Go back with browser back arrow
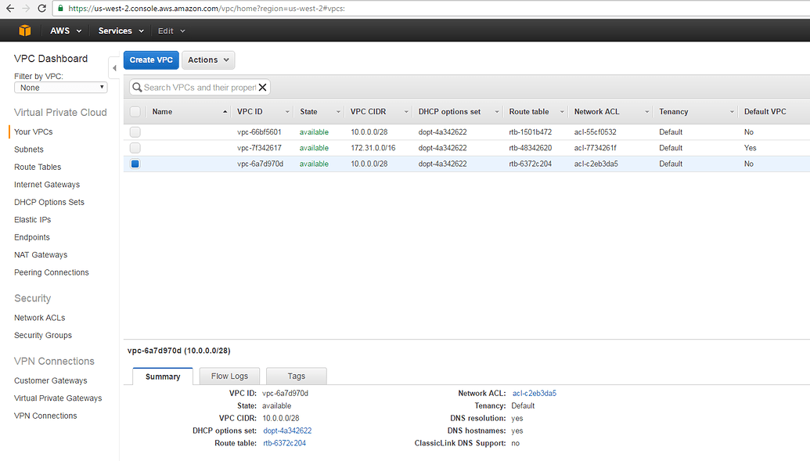810x461 pixels. [10, 9]
